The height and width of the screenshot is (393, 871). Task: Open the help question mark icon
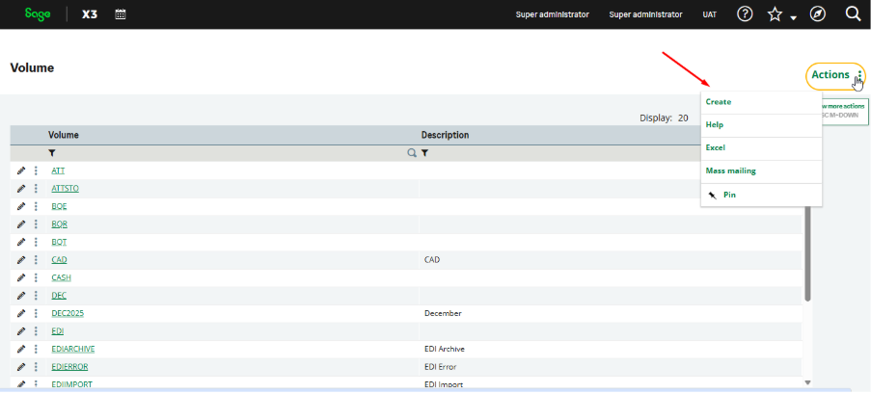pos(745,14)
